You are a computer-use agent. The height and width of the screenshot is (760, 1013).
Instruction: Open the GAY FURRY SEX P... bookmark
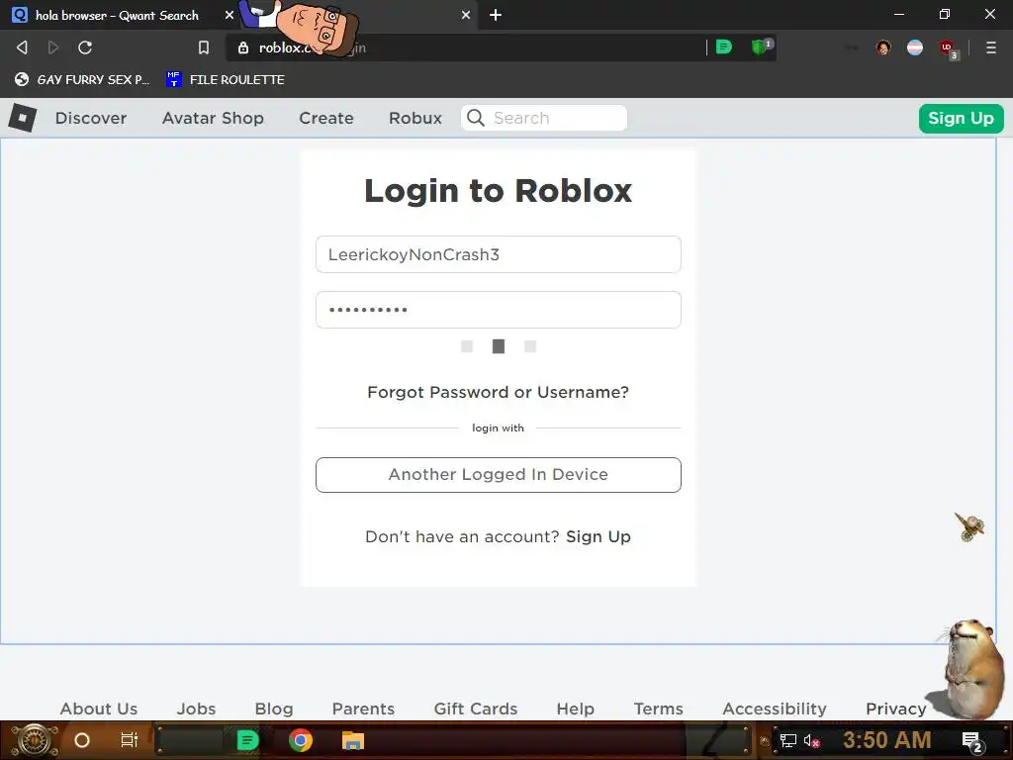82,79
